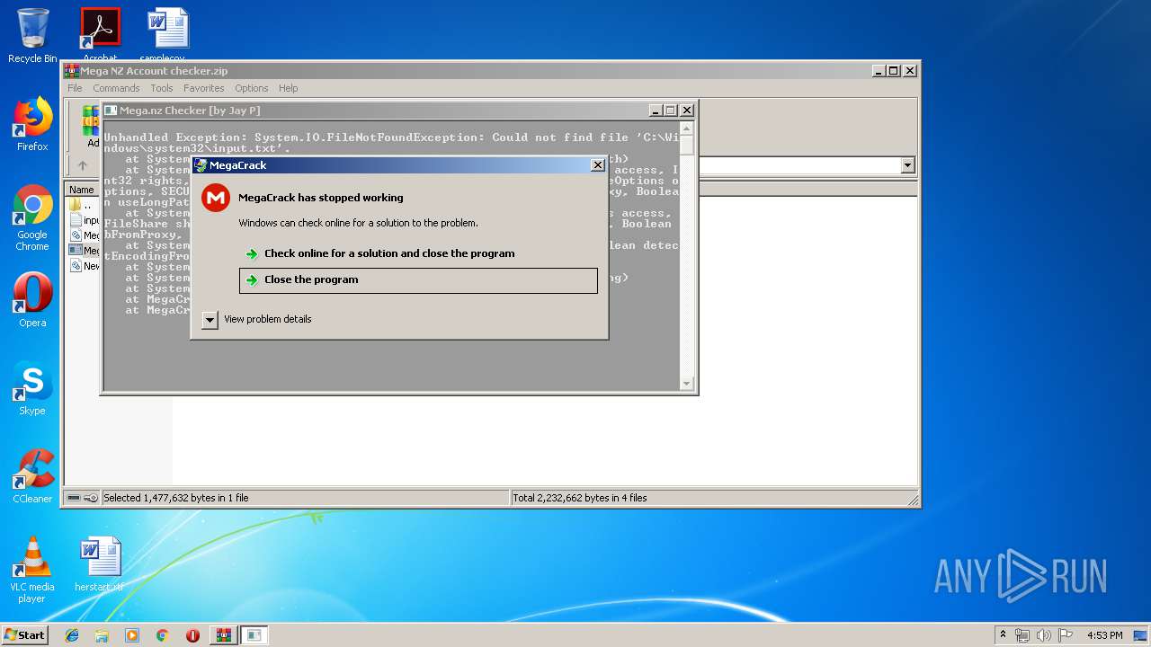This screenshot has width=1151, height=647.
Task: Click volume speaker tray icon
Action: pos(1043,635)
